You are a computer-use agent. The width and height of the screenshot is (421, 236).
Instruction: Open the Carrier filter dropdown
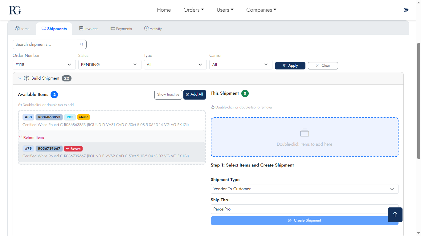(x=240, y=65)
